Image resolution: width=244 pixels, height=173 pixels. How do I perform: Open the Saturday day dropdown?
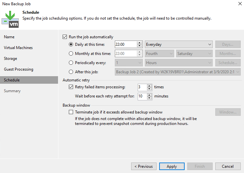click(194, 54)
